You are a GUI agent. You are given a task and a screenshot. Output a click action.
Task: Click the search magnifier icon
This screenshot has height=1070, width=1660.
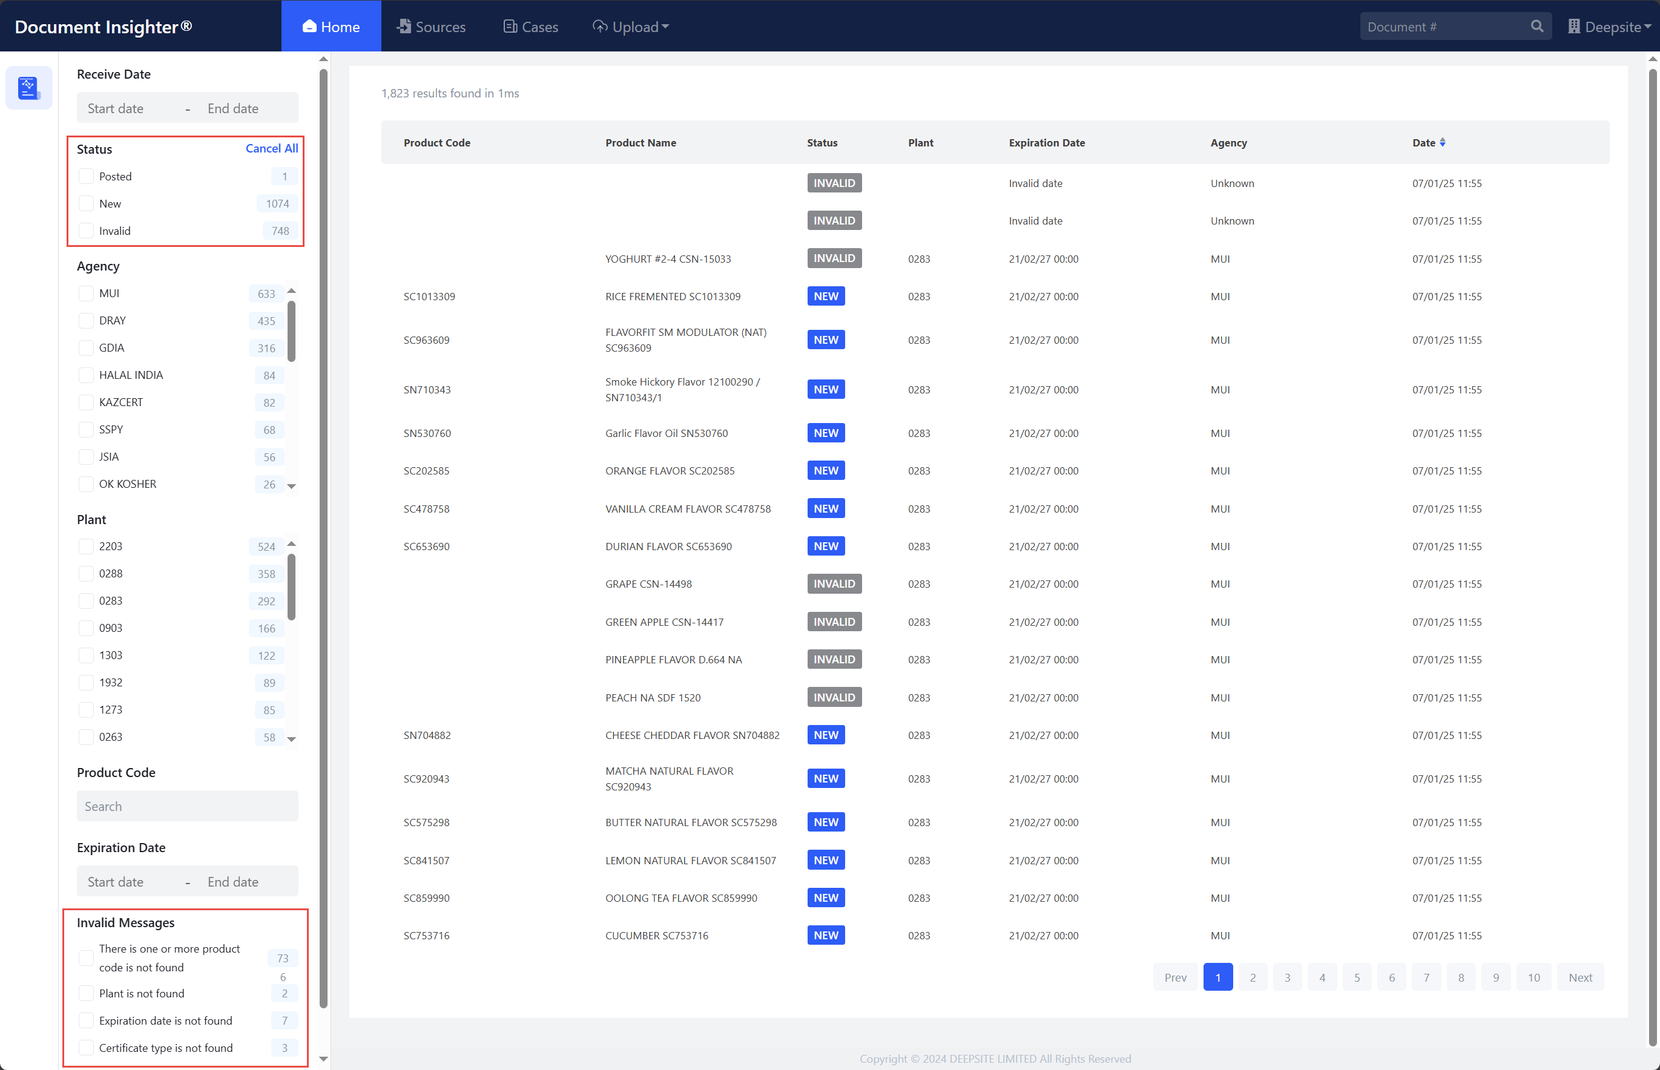pyautogui.click(x=1536, y=27)
